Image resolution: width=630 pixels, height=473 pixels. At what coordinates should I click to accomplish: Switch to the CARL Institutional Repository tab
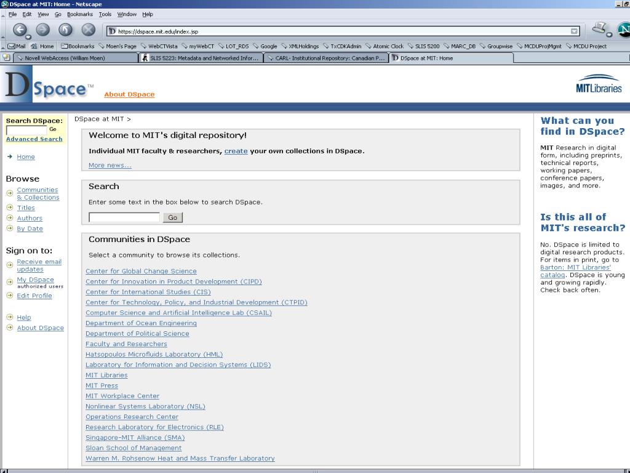coord(326,58)
